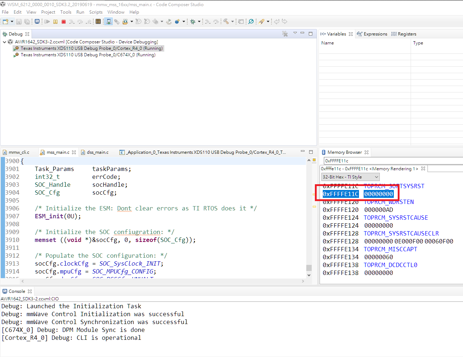Open the Scripts menu
Image resolution: width=463 pixels, height=357 pixels.
96,12
